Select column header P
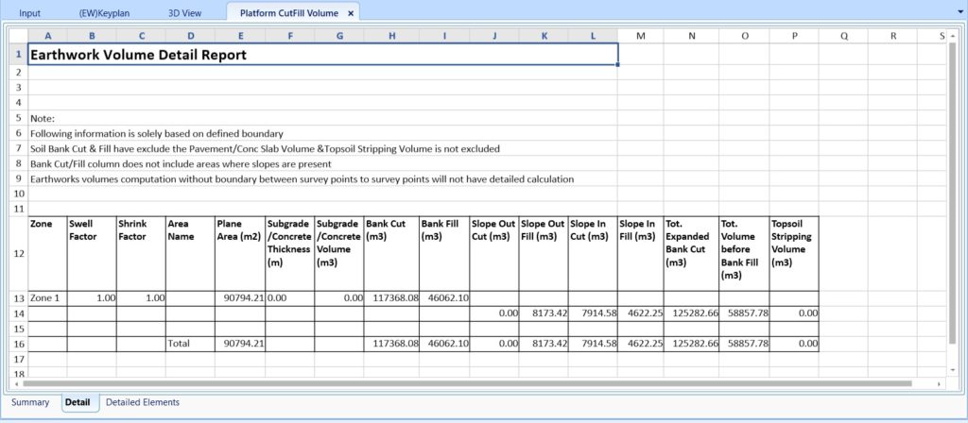This screenshot has height=423, width=968. click(794, 37)
